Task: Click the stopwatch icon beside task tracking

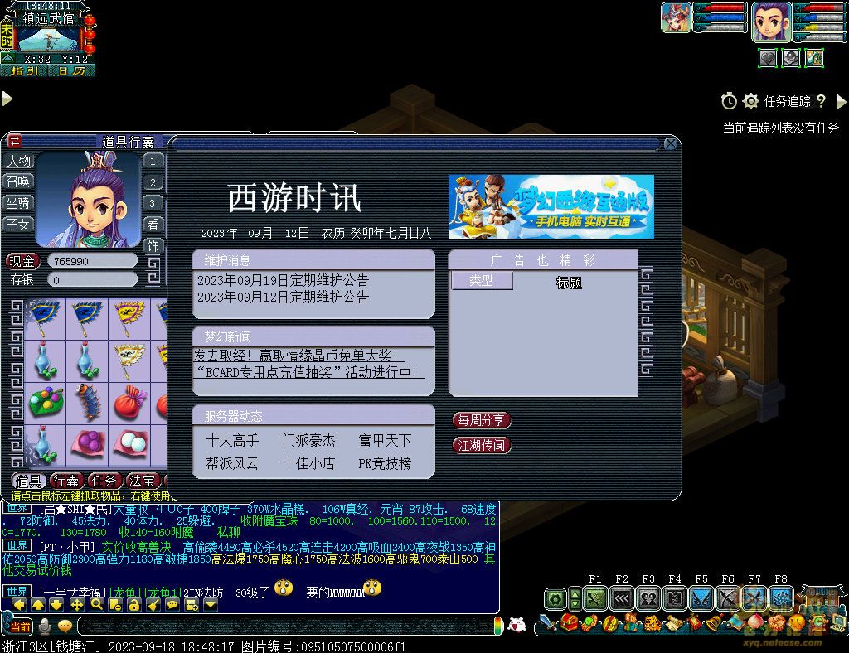Action: coord(729,101)
